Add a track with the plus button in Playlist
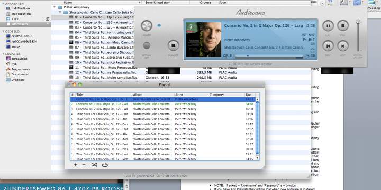 pyautogui.click(x=76, y=165)
